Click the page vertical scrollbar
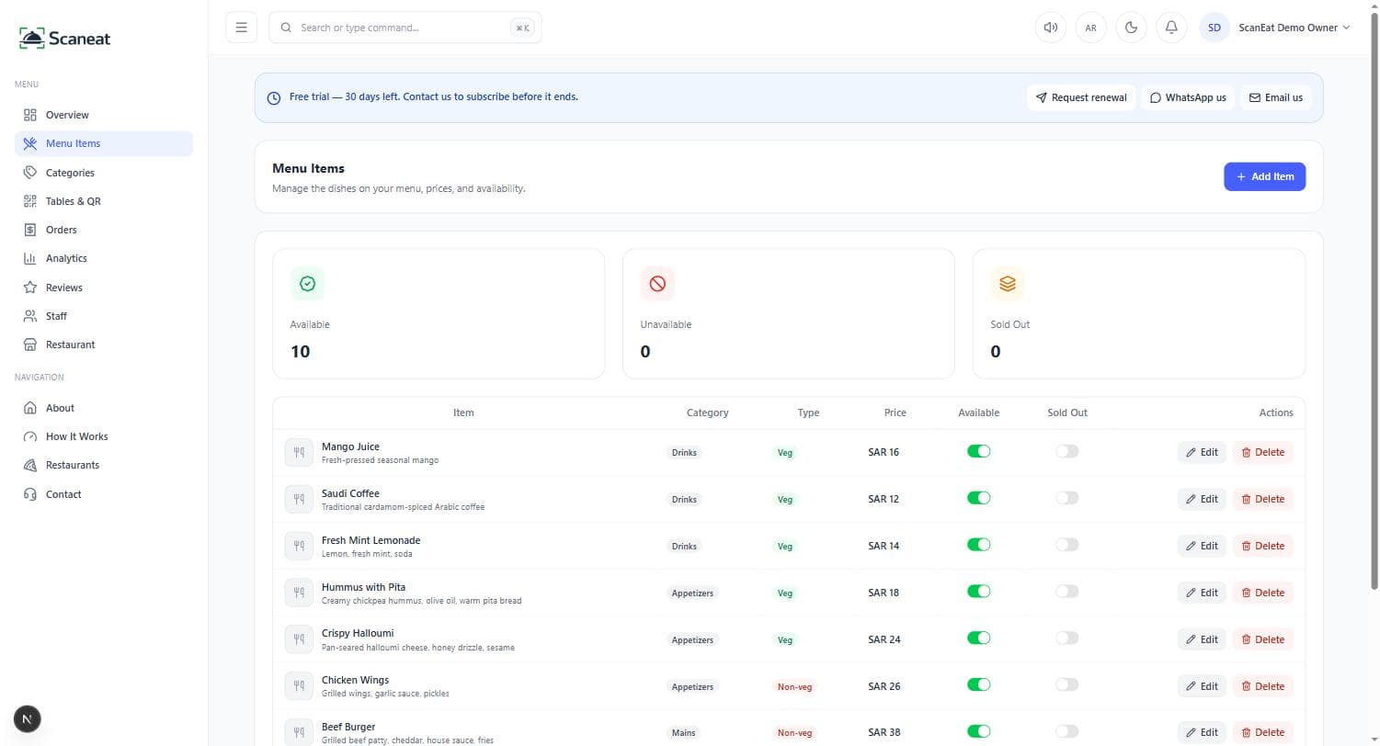 click(x=1374, y=303)
